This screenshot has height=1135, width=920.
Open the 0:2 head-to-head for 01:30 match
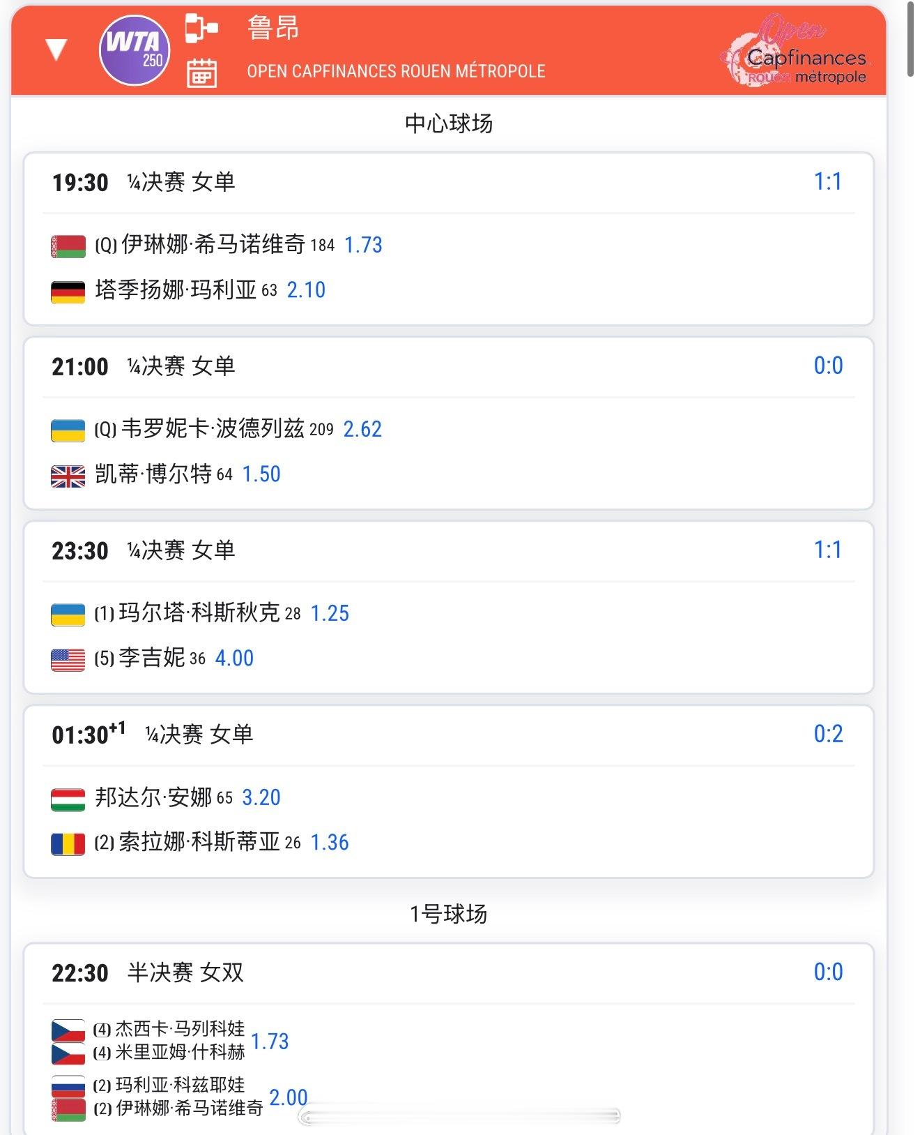828,734
